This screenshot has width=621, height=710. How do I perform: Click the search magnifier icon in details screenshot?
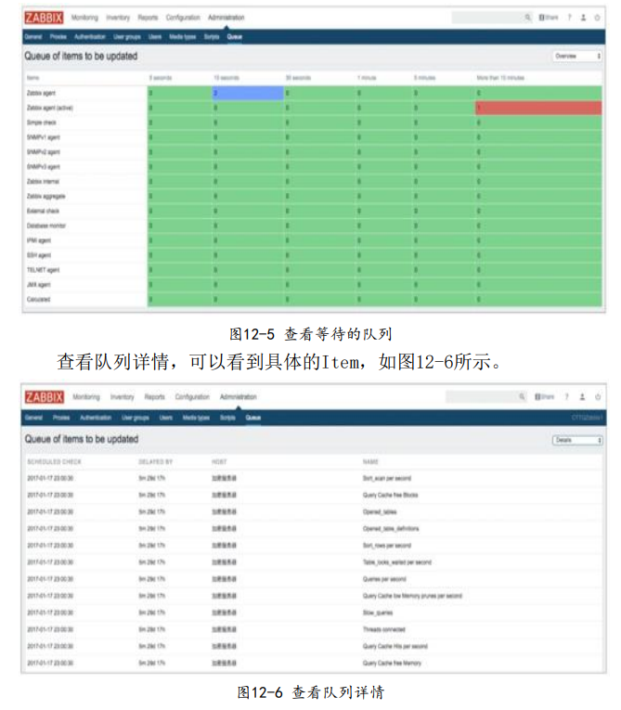[x=522, y=396]
